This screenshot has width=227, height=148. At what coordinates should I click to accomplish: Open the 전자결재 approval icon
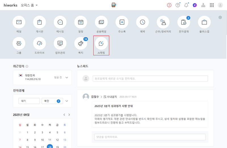pyautogui.click(x=184, y=22)
